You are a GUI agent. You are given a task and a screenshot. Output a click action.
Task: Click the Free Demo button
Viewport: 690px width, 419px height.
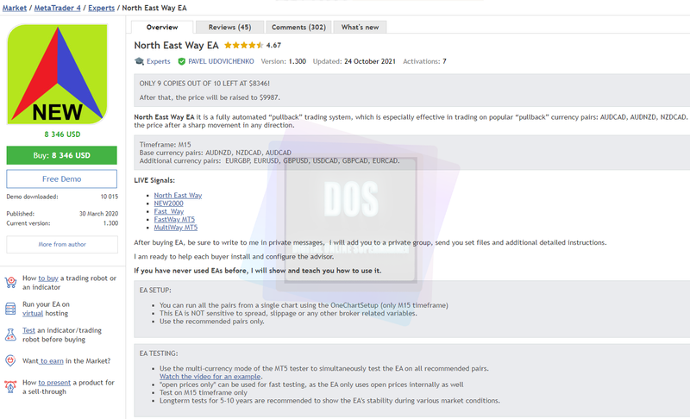pyautogui.click(x=61, y=179)
